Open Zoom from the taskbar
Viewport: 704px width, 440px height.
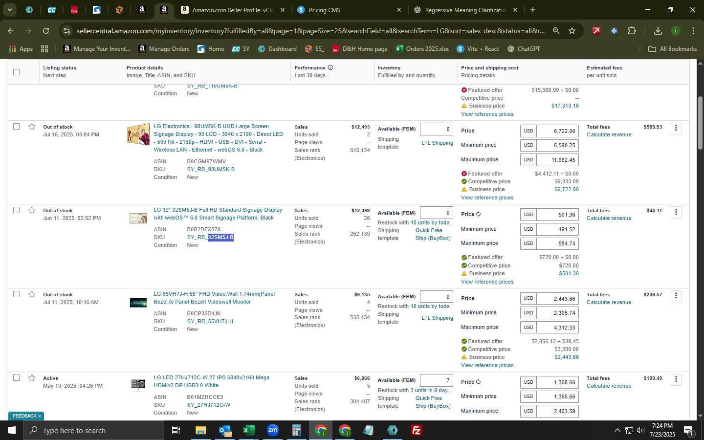click(273, 430)
